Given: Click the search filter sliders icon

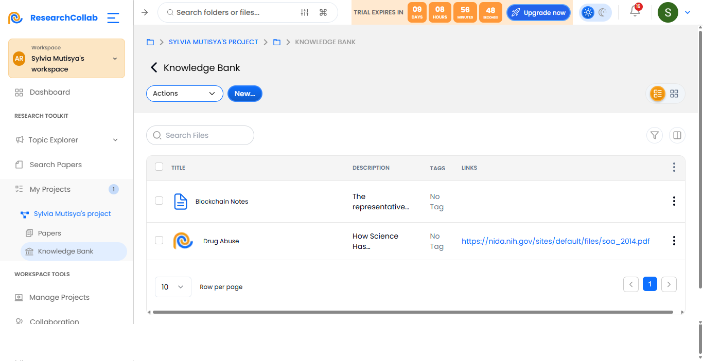Looking at the screenshot, I should [305, 12].
